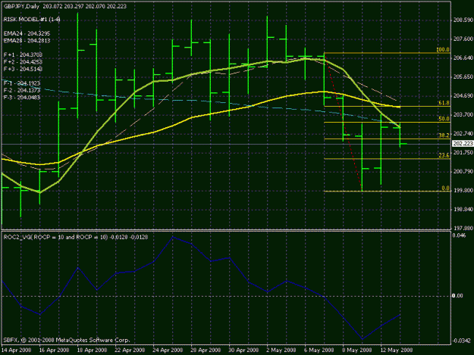Select the Fibonacci 23.6 level label
474x355 pixels.
(x=444, y=155)
